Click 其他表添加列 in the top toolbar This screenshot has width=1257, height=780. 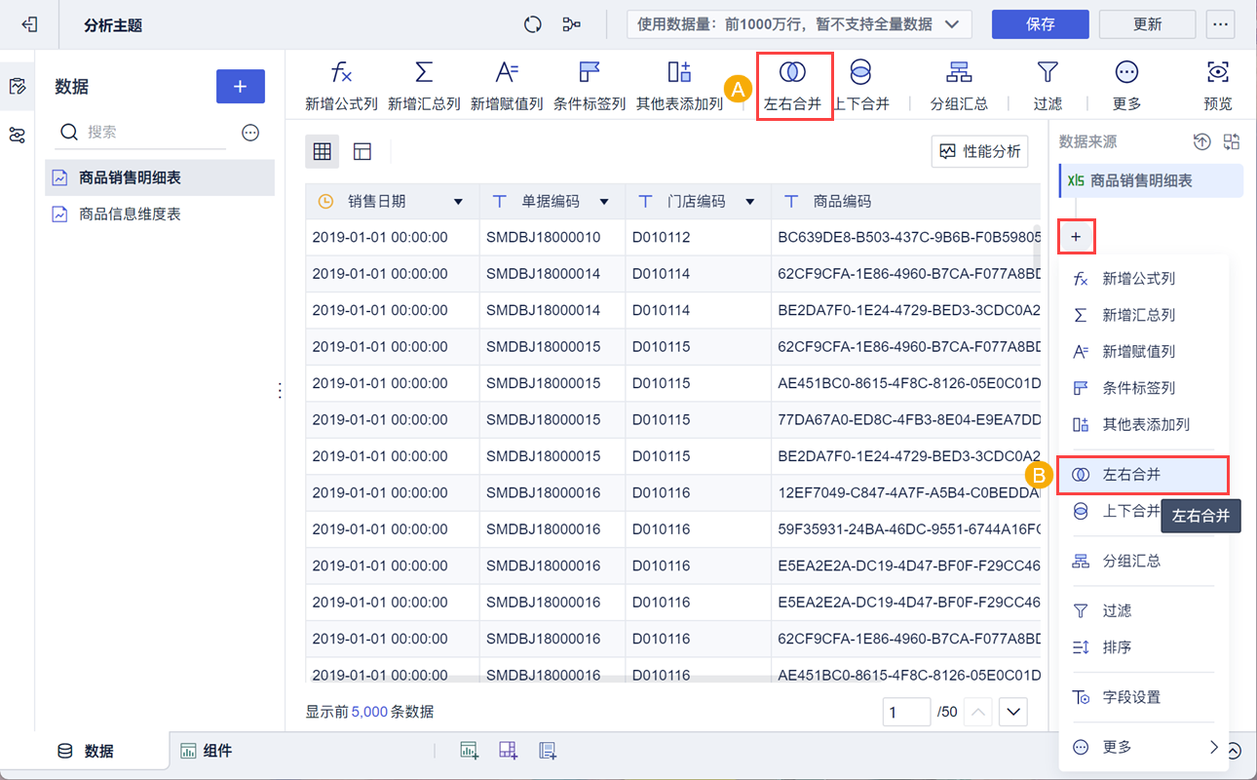(679, 86)
